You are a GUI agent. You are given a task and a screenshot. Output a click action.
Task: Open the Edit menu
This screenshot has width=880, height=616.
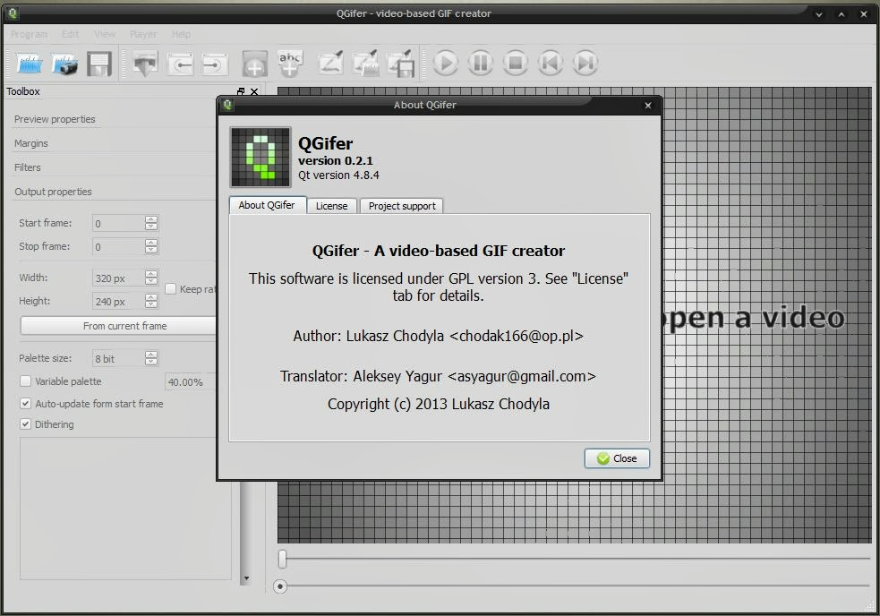click(x=70, y=34)
